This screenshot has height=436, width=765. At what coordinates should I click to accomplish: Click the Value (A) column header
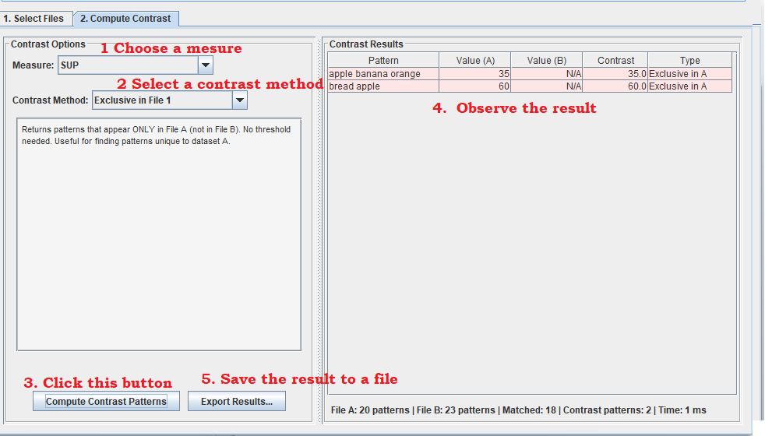click(474, 61)
